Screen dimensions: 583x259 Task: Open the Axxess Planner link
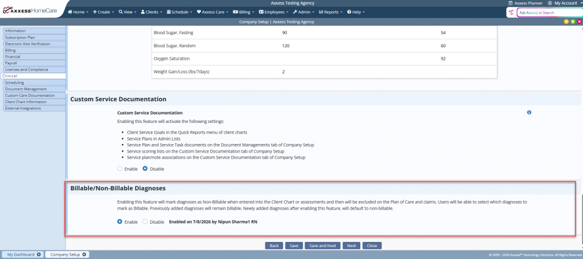pos(528,3)
